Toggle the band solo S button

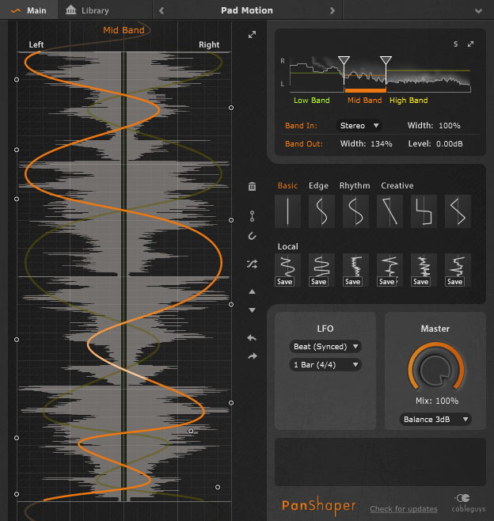click(455, 44)
